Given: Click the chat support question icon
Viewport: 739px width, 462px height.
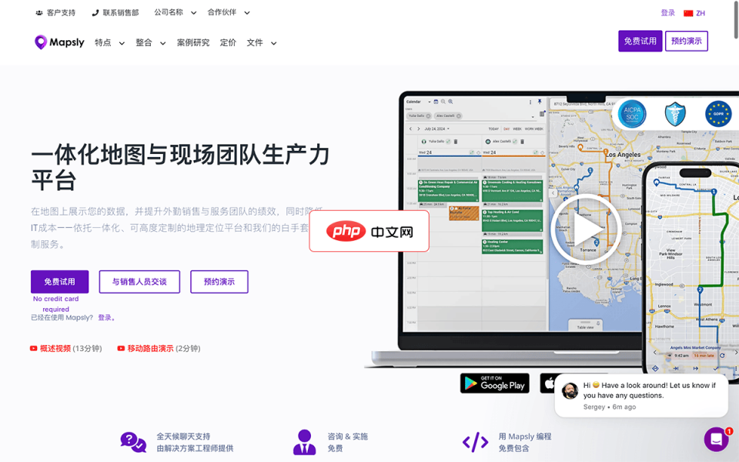Looking at the screenshot, I should [133, 442].
